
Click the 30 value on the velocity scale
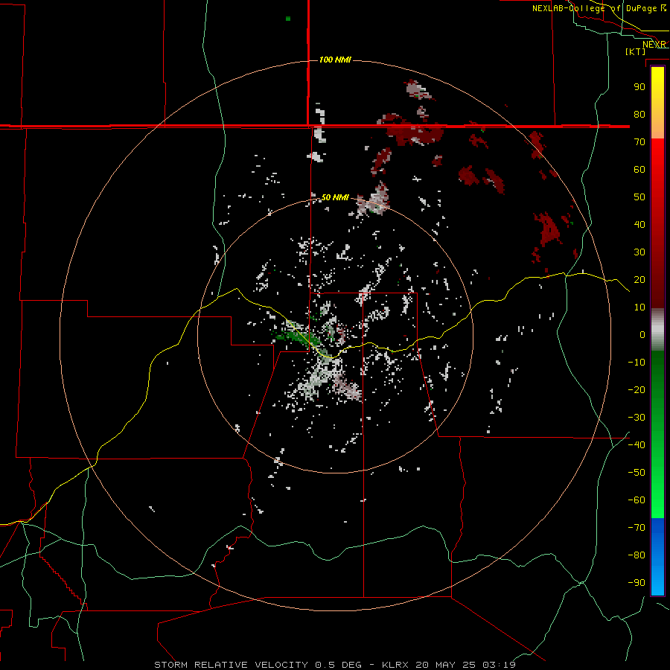coord(639,252)
